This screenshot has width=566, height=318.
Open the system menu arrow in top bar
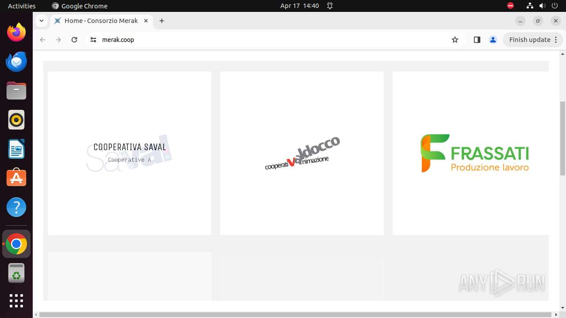[x=555, y=6]
